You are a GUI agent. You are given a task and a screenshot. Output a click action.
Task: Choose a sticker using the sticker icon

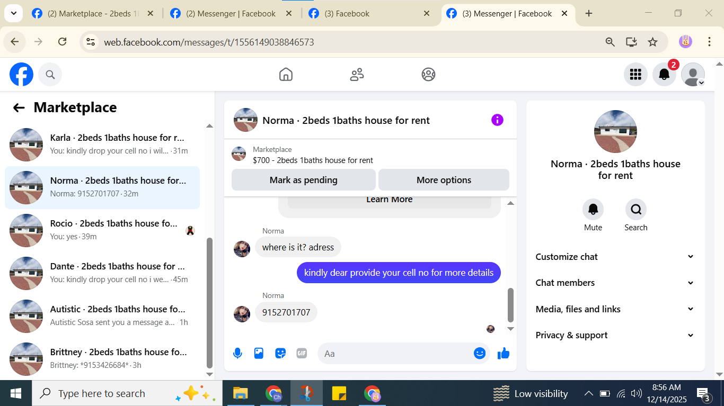point(280,354)
